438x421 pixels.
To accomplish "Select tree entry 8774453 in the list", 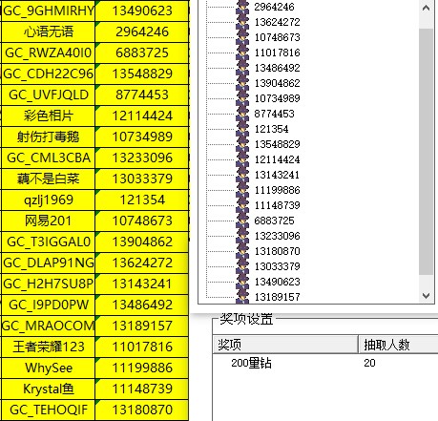I will point(274,114).
